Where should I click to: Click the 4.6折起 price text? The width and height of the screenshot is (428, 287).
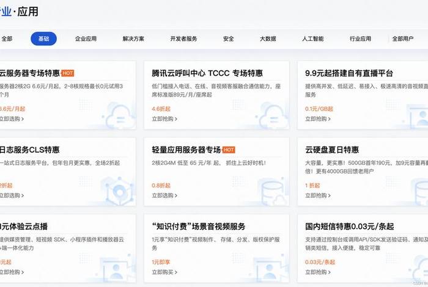pos(161,109)
